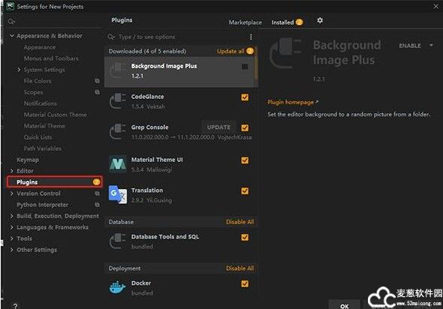Open the Python Interpreter settings page
Viewport: 443px width, 309px height.
(x=42, y=205)
